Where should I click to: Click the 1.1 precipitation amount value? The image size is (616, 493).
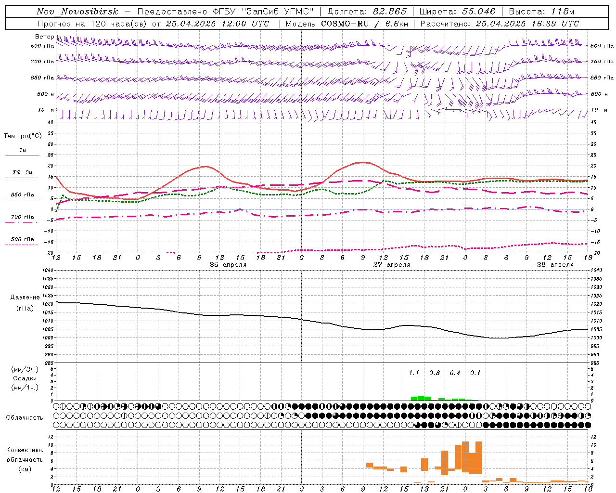click(414, 373)
